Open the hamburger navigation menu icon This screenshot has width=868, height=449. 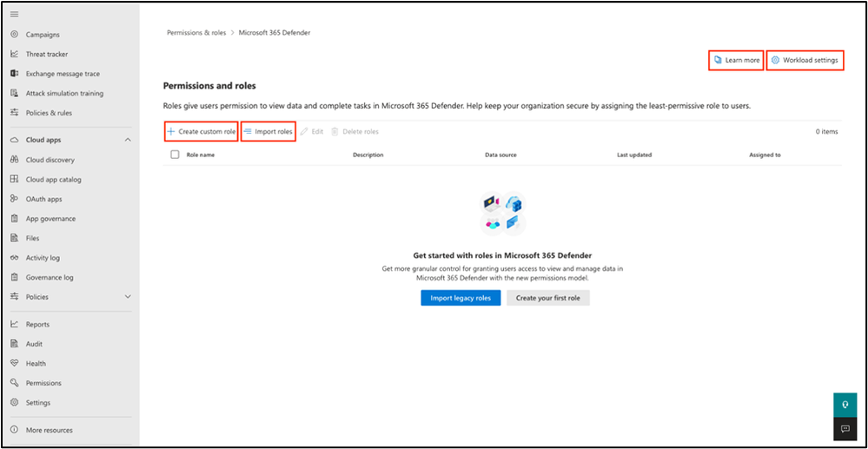click(15, 15)
